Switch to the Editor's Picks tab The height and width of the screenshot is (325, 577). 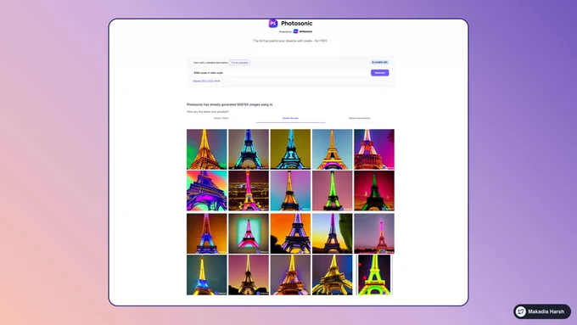point(221,118)
